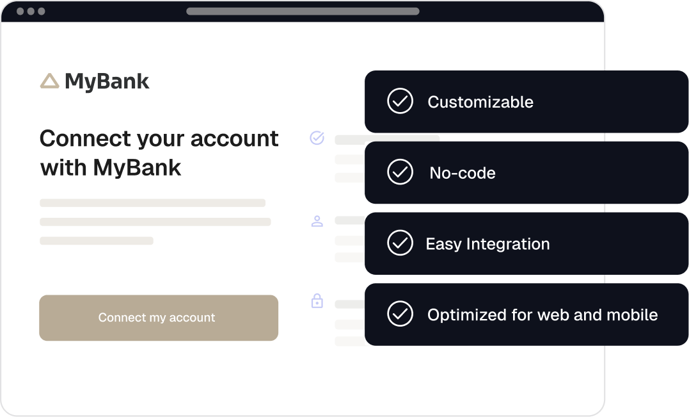Screen dimensions: 689x417
Task: Click the purple person profile icon
Action: point(317,222)
